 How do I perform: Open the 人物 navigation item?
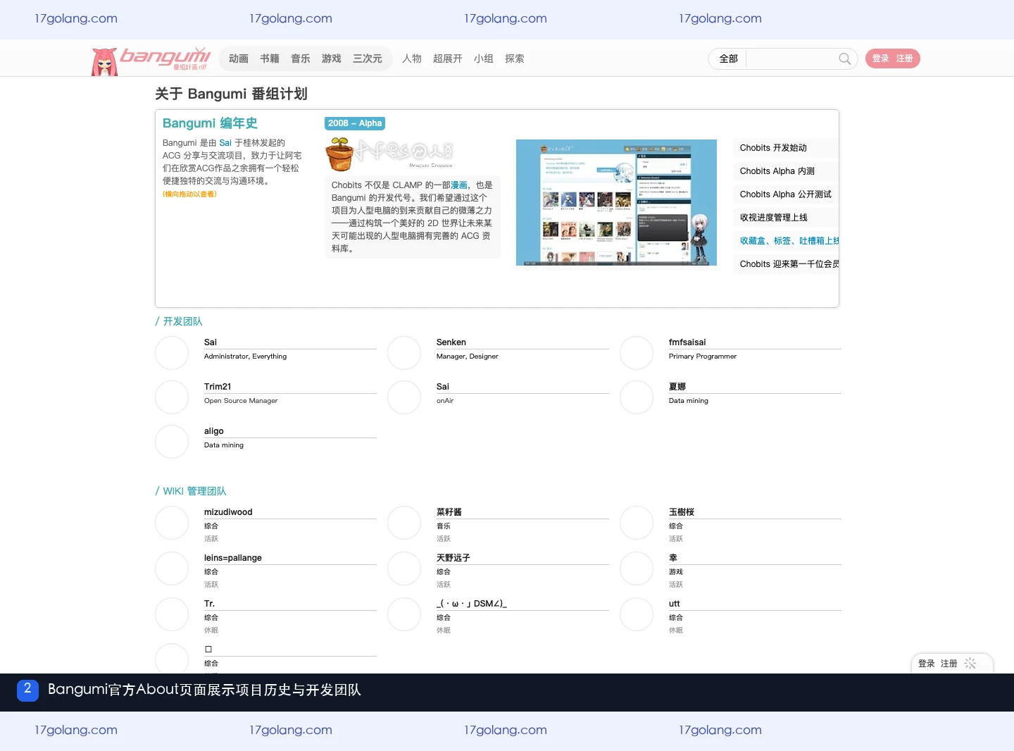click(412, 58)
